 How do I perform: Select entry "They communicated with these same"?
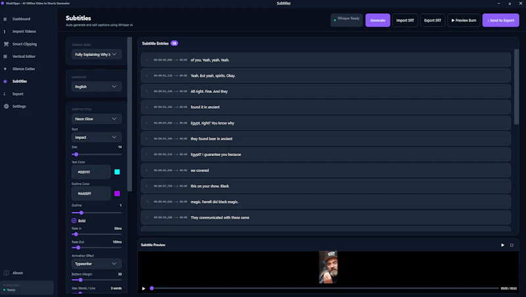pos(325,218)
